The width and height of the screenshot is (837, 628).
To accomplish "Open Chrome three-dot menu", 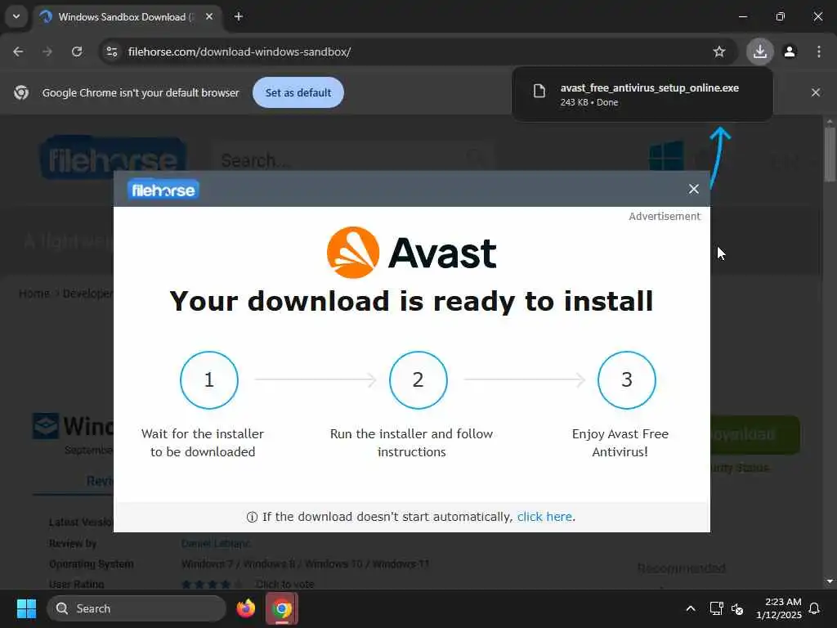I will click(819, 52).
